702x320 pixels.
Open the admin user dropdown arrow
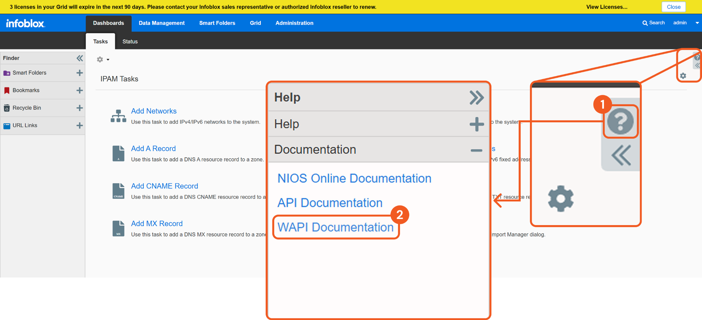[x=697, y=23]
